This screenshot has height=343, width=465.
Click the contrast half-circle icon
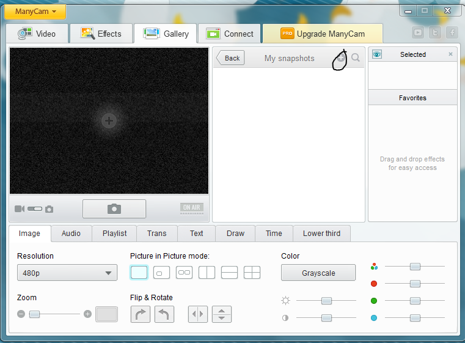point(285,318)
